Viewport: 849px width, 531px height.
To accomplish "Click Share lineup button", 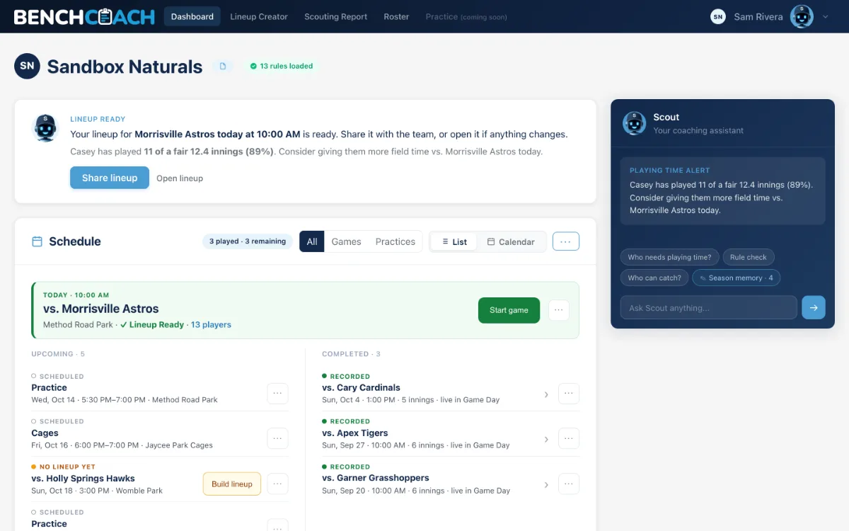I will tap(110, 178).
